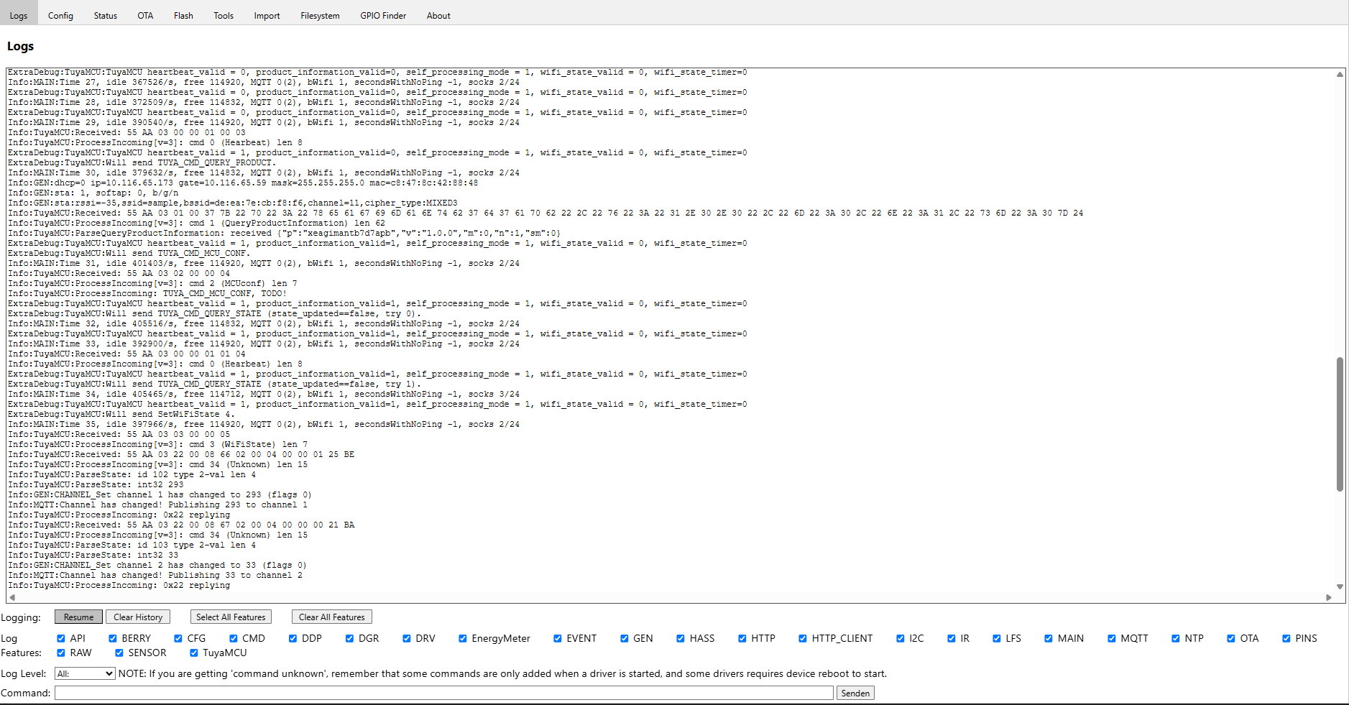Click log line 'Received: 55 AA 03 03 00 00 05'
This screenshot has width=1349, height=705.
point(119,434)
